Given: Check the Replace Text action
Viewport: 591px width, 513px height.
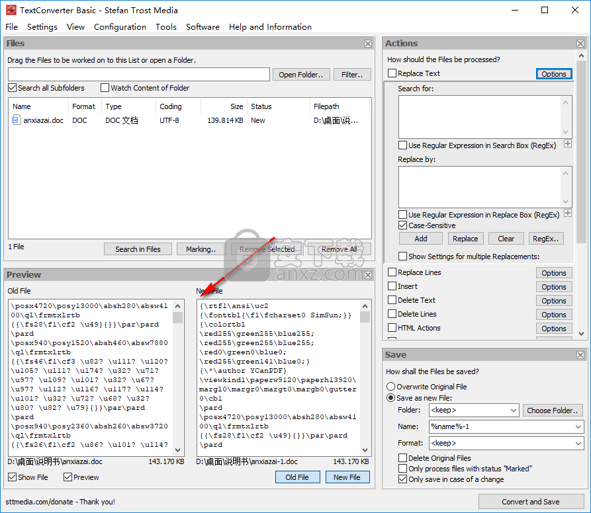Looking at the screenshot, I should click(x=392, y=73).
